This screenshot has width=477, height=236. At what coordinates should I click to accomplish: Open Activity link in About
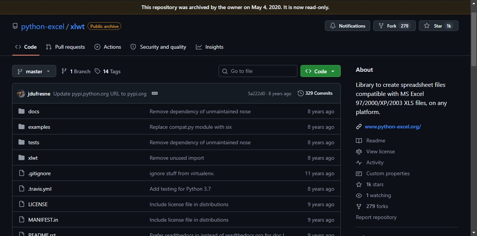[375, 162]
